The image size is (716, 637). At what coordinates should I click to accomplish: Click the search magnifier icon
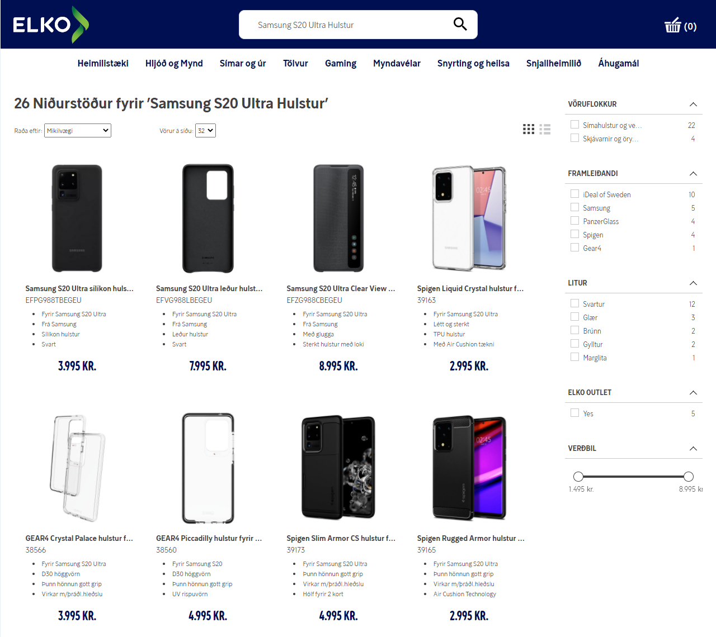(x=460, y=24)
